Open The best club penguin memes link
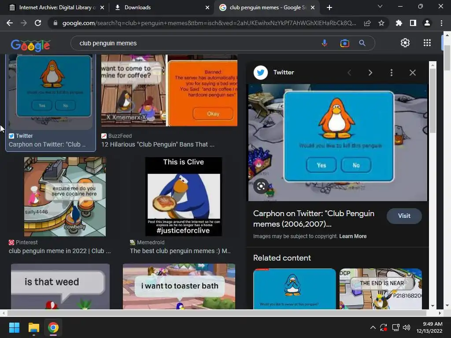The image size is (451, 338). click(180, 251)
